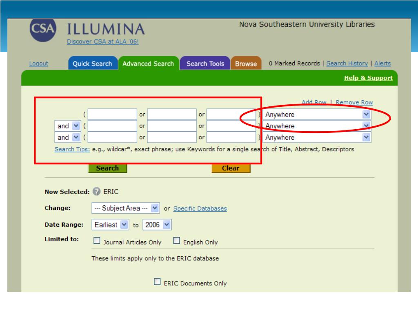Click the Remove Row link
Screen dimensions: 418x313
pyautogui.click(x=354, y=102)
